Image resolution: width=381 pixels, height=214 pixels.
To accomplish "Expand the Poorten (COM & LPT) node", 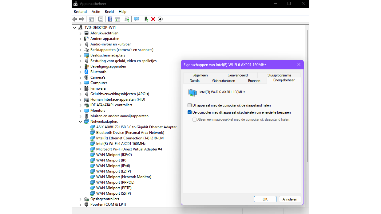I will click(x=81, y=205).
